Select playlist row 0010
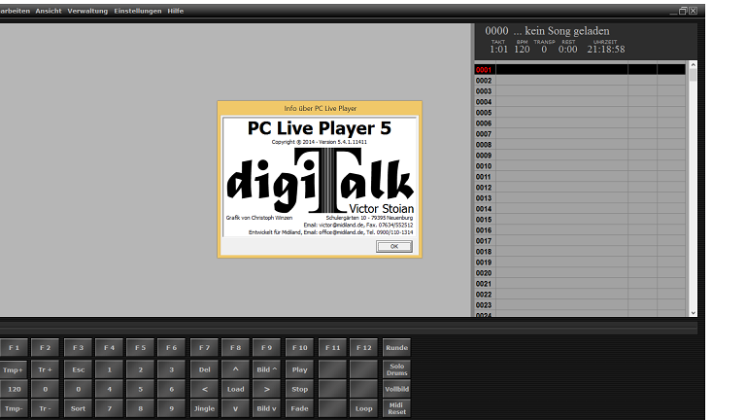Screen dimensions: 746x420 [580, 166]
